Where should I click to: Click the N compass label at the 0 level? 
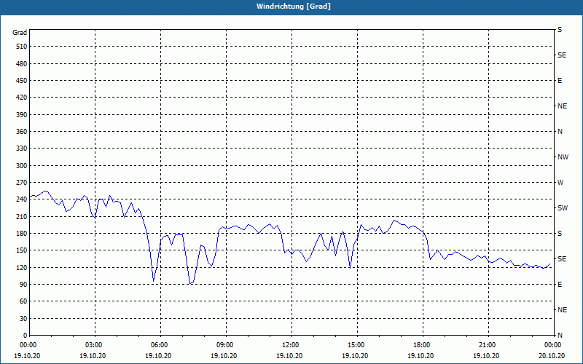(x=560, y=336)
